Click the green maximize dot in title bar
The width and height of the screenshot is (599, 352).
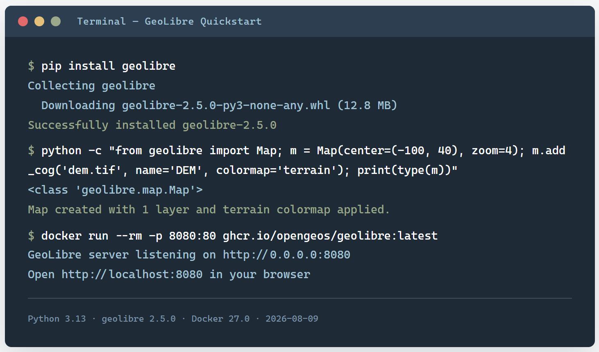tap(56, 21)
